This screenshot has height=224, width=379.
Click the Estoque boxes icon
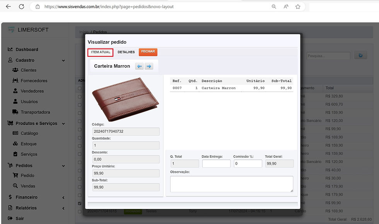pyautogui.click(x=15, y=143)
